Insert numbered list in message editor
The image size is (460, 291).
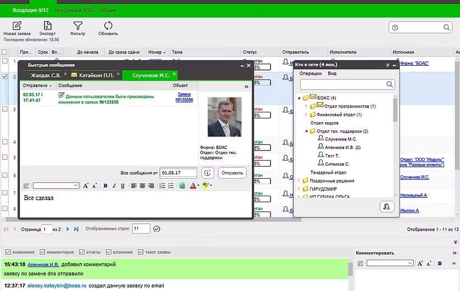pos(162,186)
